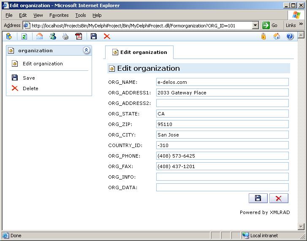The width and height of the screenshot is (307, 241).
Task: Click the padlock icon in the toolbar
Action: click(264, 37)
